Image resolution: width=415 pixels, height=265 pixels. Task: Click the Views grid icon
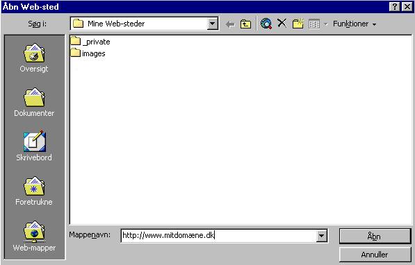(x=314, y=24)
